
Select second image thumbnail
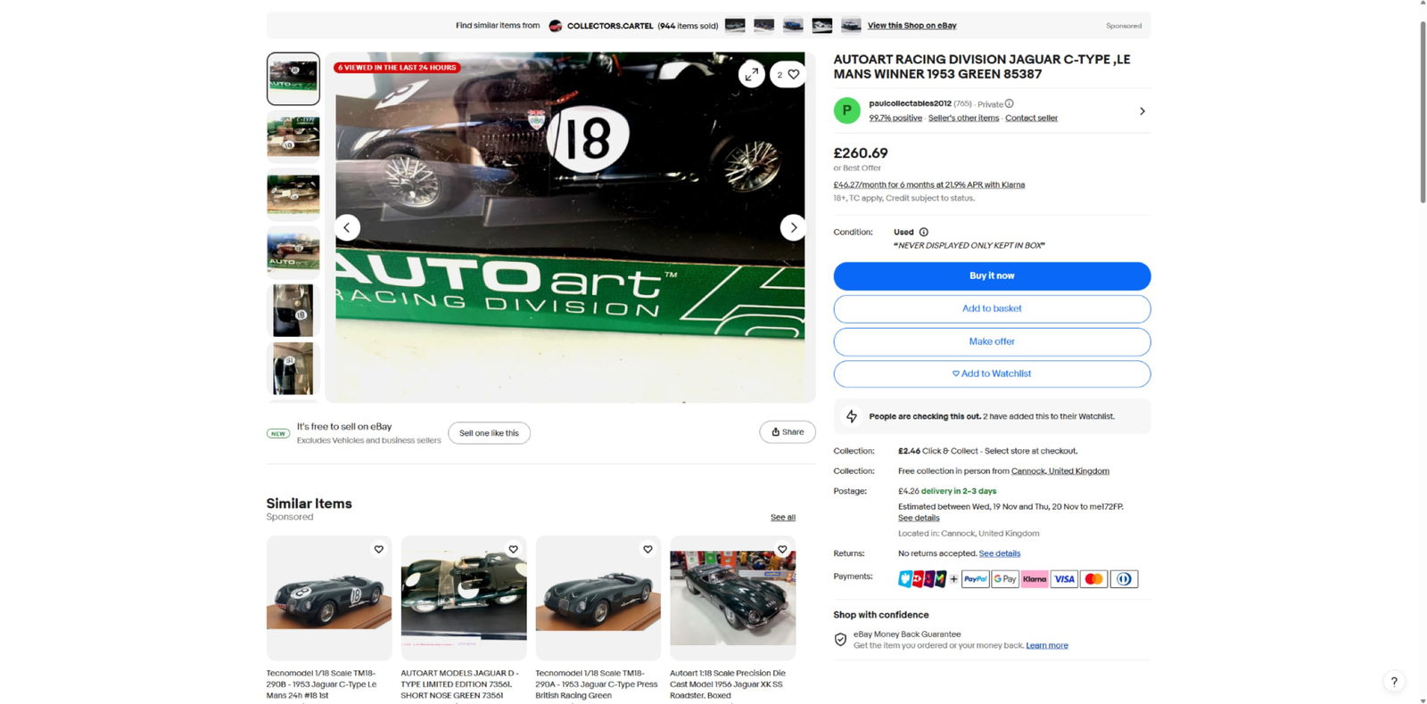pyautogui.click(x=293, y=136)
